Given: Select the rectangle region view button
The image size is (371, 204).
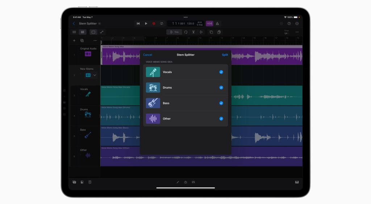Looking at the screenshot, I should click(93, 32).
